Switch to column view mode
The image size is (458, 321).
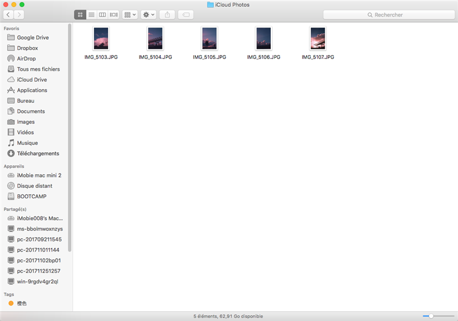coord(102,15)
